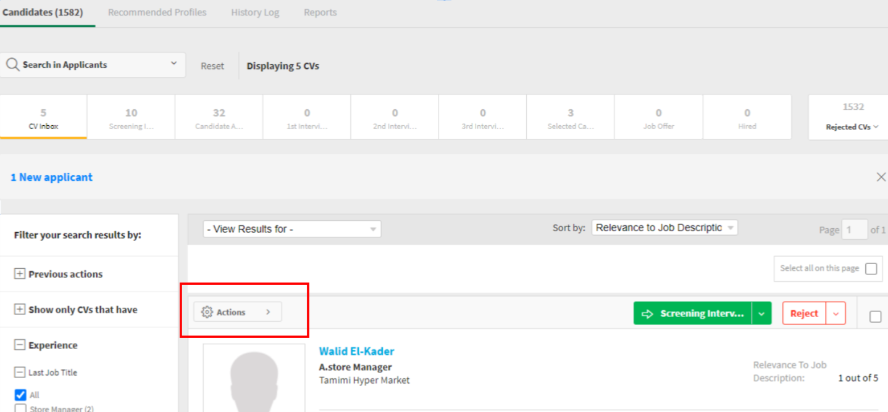Screen dimensions: 888x412
Task: Click the Screening Interview arrow icon
Action: tap(647, 314)
